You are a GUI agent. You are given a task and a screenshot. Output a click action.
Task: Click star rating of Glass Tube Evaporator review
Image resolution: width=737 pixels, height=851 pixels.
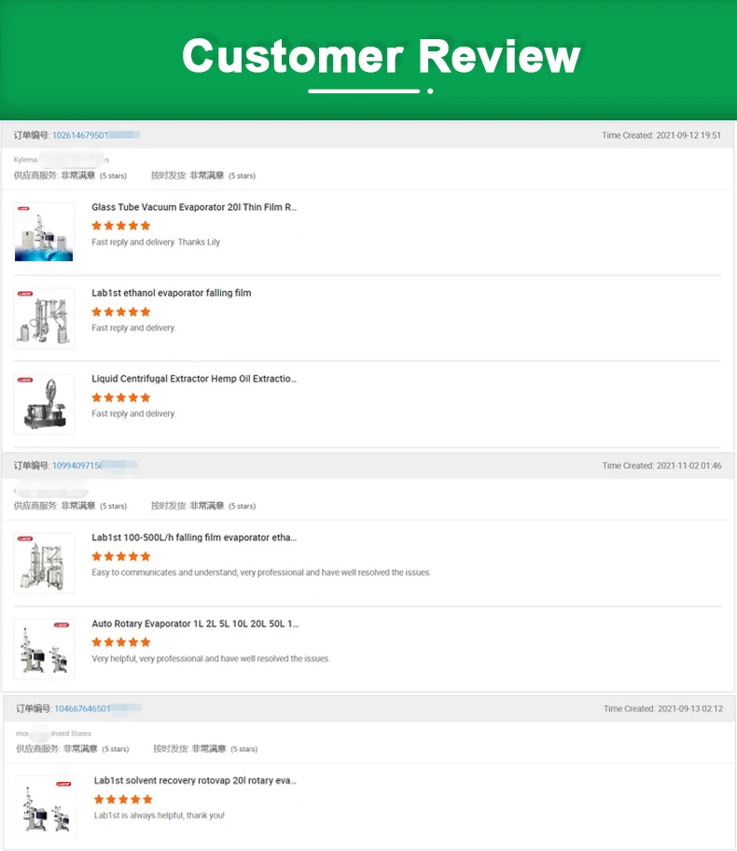click(x=120, y=226)
